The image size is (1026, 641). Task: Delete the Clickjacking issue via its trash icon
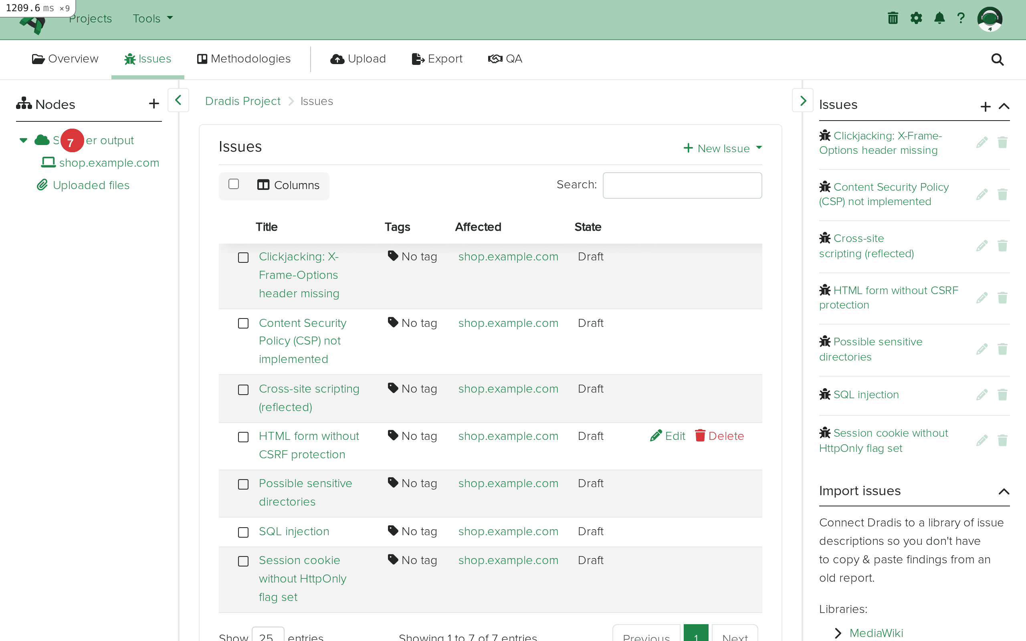click(1003, 143)
